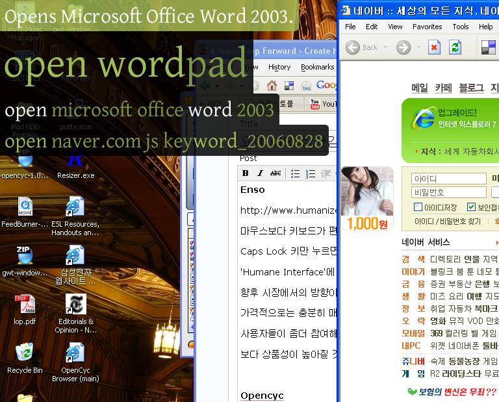Click the Forward arrow in Internet Explorer
499x402 pixels.
(403, 47)
